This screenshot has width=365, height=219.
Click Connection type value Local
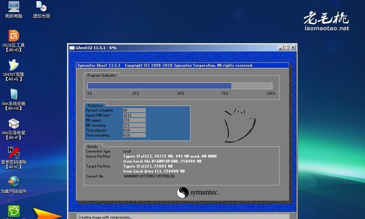[x=127, y=151]
